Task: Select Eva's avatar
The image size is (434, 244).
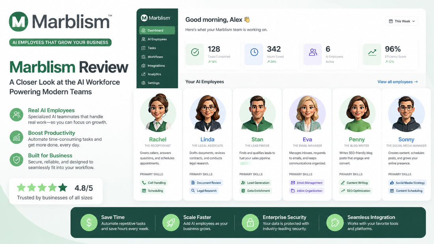Action: click(x=307, y=113)
